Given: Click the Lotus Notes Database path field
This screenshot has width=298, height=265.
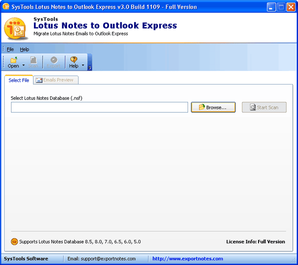Looking at the screenshot, I should (99, 107).
